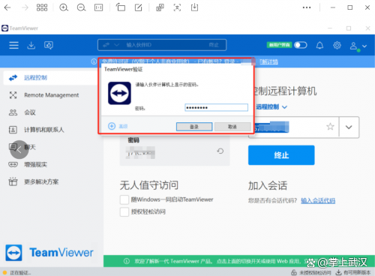This screenshot has width=375, height=276.
Task: Click the 未授权轻松访问 status entry
Action: pos(311,272)
